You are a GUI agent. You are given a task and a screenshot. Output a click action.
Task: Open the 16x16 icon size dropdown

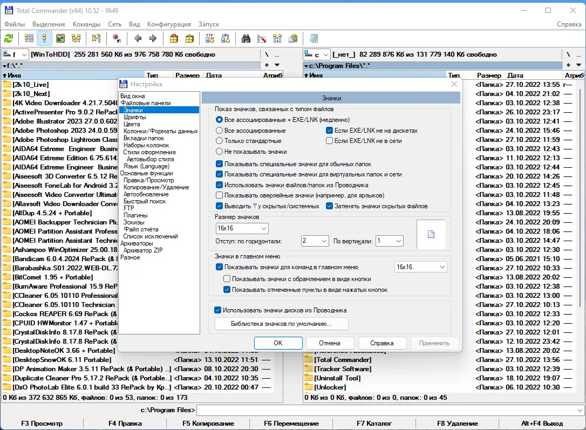pyautogui.click(x=242, y=228)
